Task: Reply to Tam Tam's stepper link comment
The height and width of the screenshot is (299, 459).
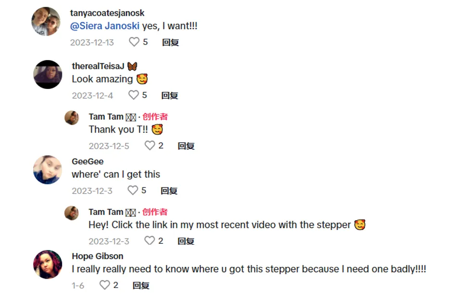Action: point(186,241)
